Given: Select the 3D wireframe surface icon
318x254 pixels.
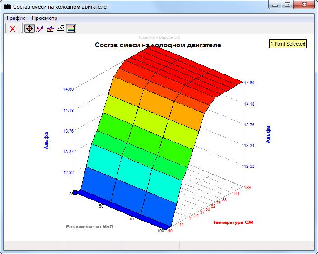Looking at the screenshot, I should [x=61, y=28].
